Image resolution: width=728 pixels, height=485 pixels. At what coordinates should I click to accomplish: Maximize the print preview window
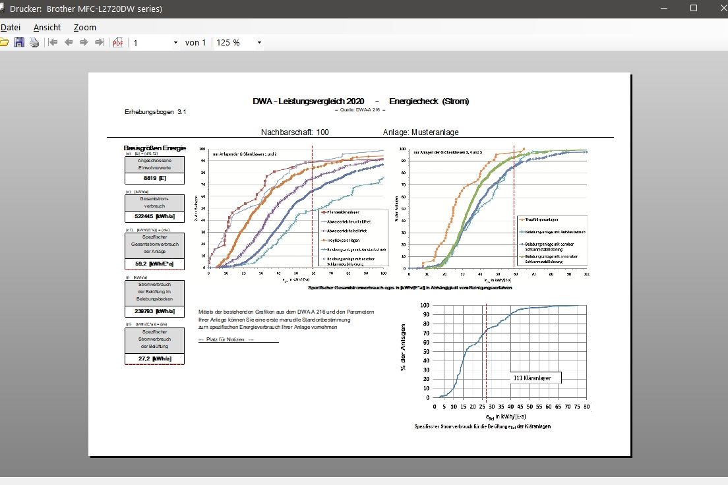[693, 9]
